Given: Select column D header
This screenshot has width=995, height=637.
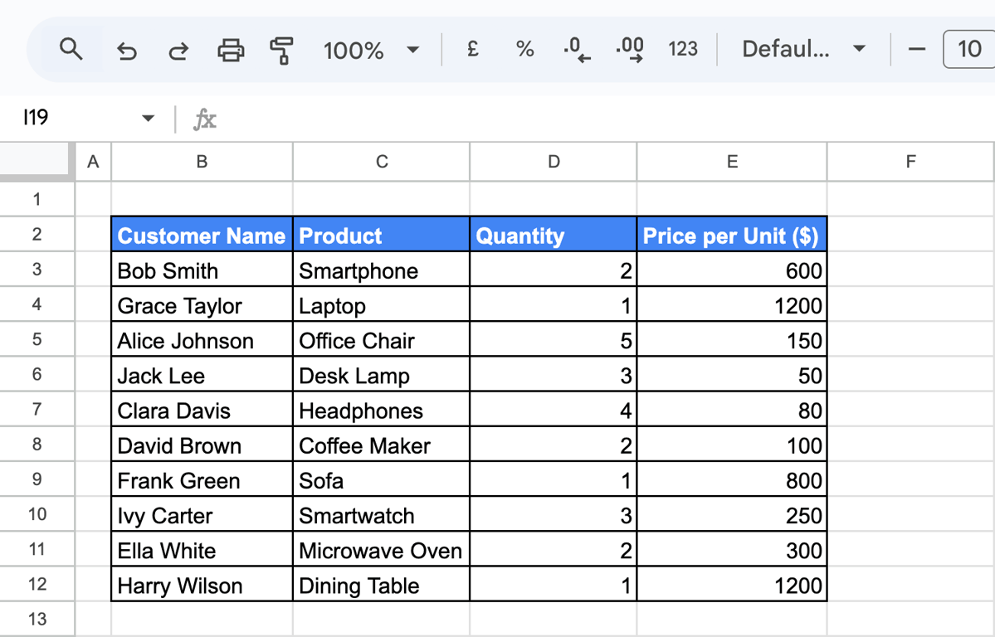Looking at the screenshot, I should pos(554,162).
